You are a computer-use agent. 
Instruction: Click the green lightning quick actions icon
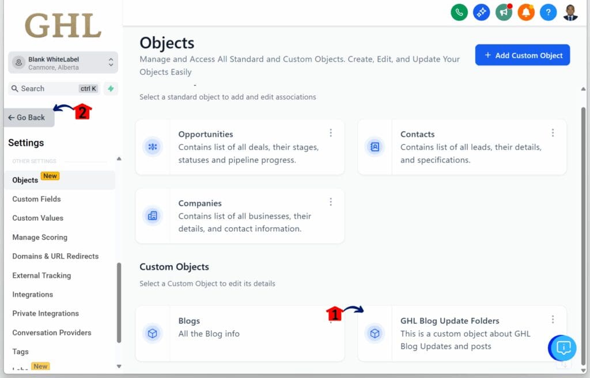(111, 89)
